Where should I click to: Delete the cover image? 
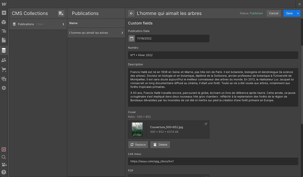click(x=160, y=145)
